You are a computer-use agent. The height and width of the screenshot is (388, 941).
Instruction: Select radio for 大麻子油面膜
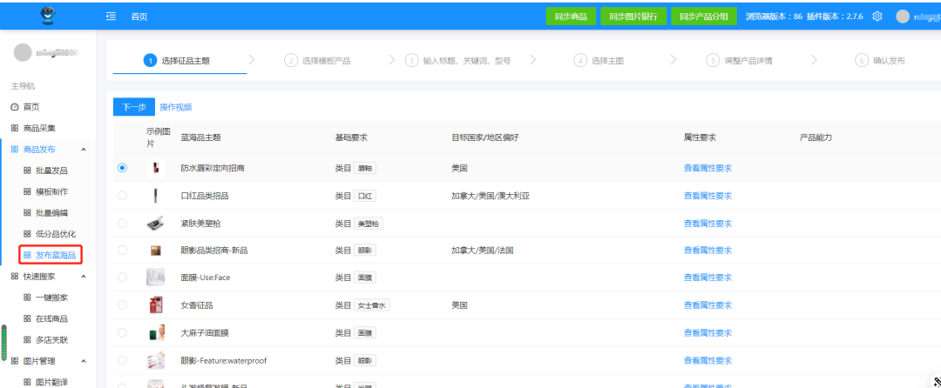pos(123,332)
